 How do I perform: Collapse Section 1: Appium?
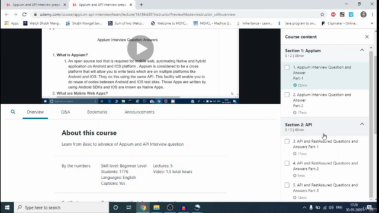[362, 50]
